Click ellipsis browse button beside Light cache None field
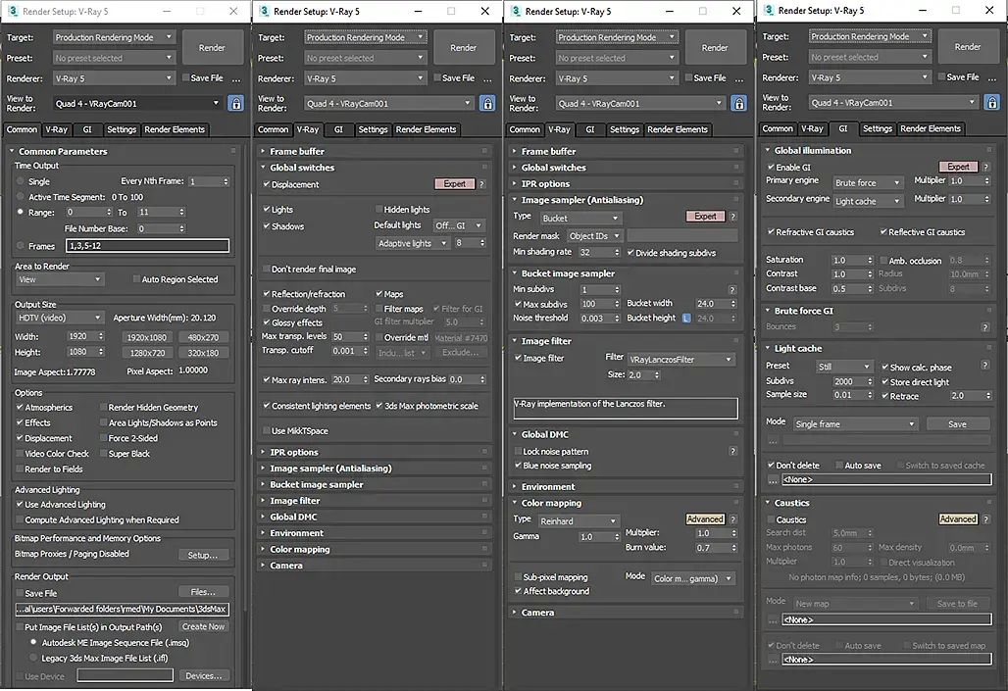This screenshot has height=691, width=1008. coord(773,479)
